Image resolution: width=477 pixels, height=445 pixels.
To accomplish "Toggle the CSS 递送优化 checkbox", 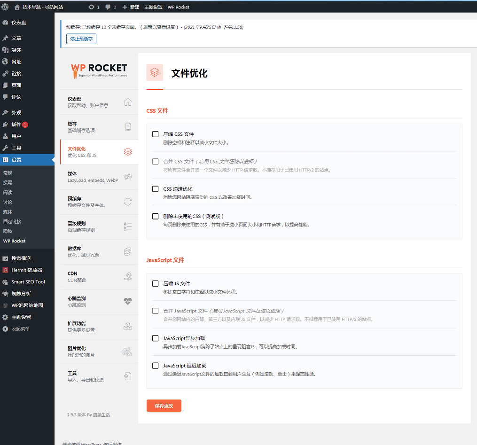I will (x=155, y=189).
